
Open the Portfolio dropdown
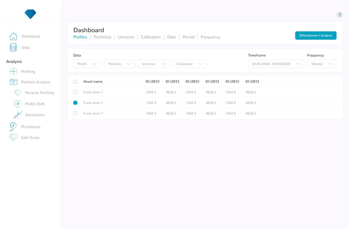pyautogui.click(x=119, y=64)
